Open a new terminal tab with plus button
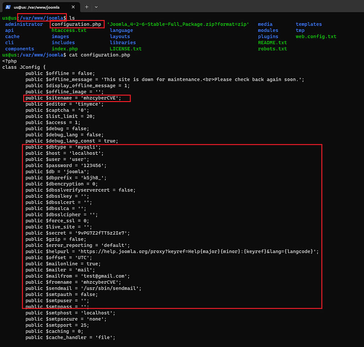The height and width of the screenshot is (347, 364). [x=86, y=7]
